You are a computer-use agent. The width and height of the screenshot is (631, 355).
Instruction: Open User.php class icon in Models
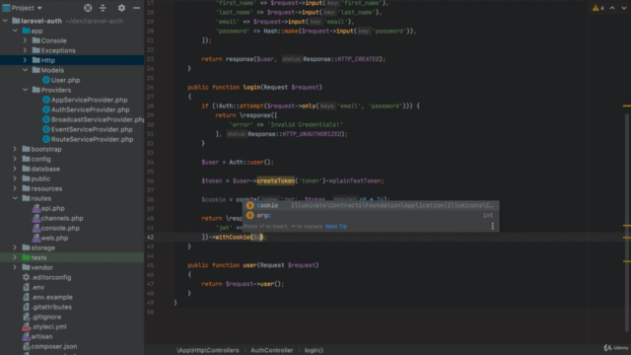click(46, 80)
